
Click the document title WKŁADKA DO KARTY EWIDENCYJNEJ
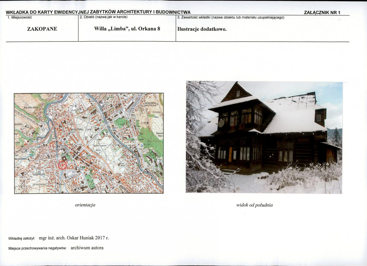point(98,12)
